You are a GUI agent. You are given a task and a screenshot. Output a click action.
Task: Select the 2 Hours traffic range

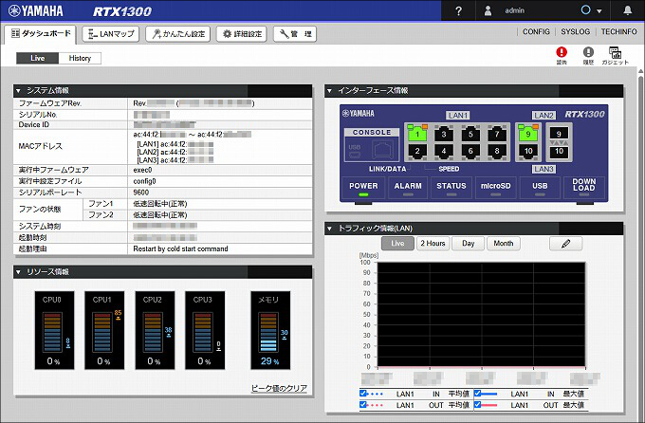pos(433,244)
